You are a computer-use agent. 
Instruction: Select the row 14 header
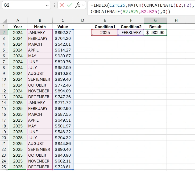4,103
